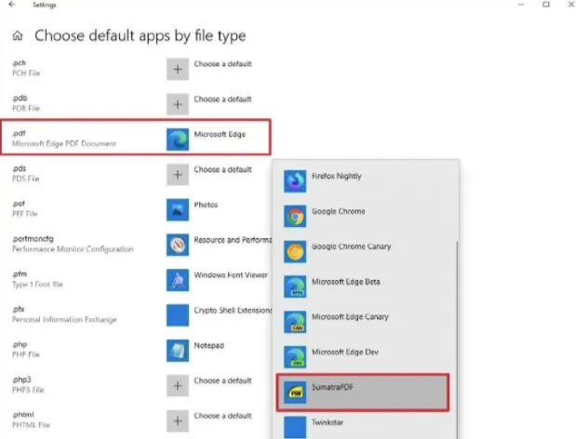
Task: Click the Google Chrome Canary icon
Action: pyautogui.click(x=295, y=251)
